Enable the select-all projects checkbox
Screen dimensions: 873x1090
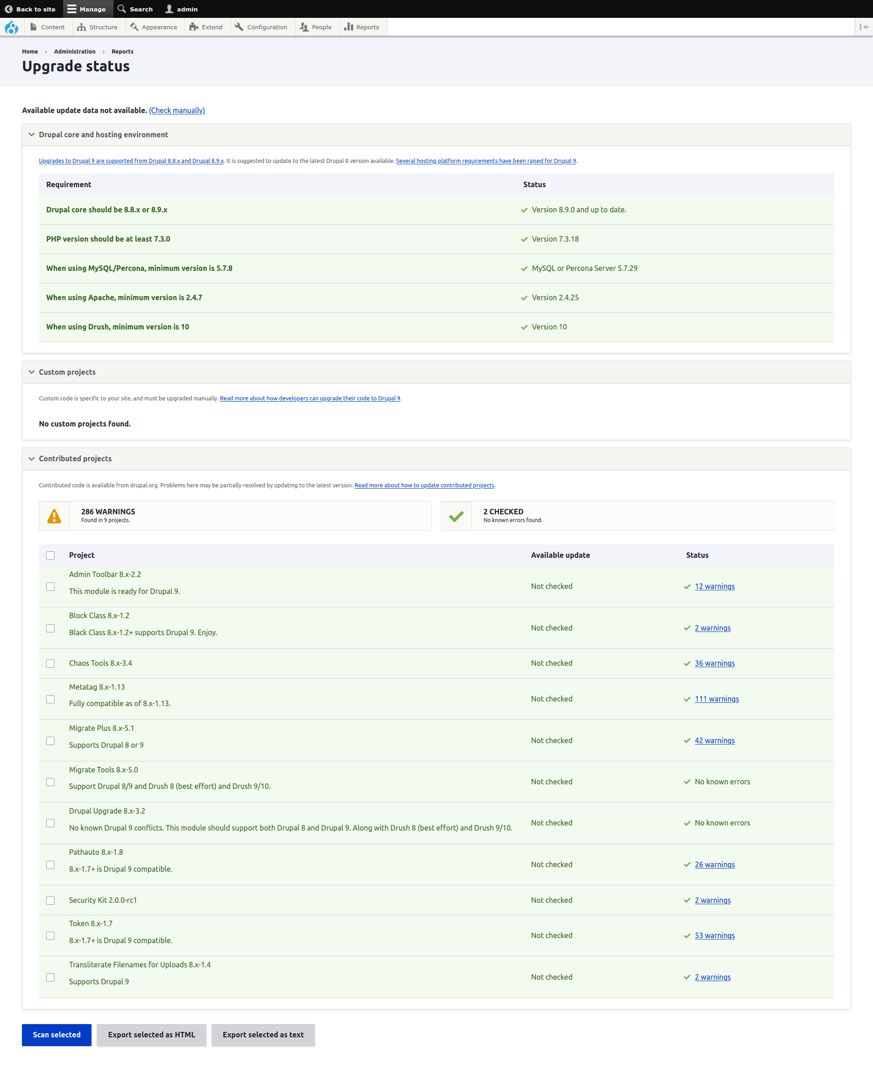(x=50, y=555)
